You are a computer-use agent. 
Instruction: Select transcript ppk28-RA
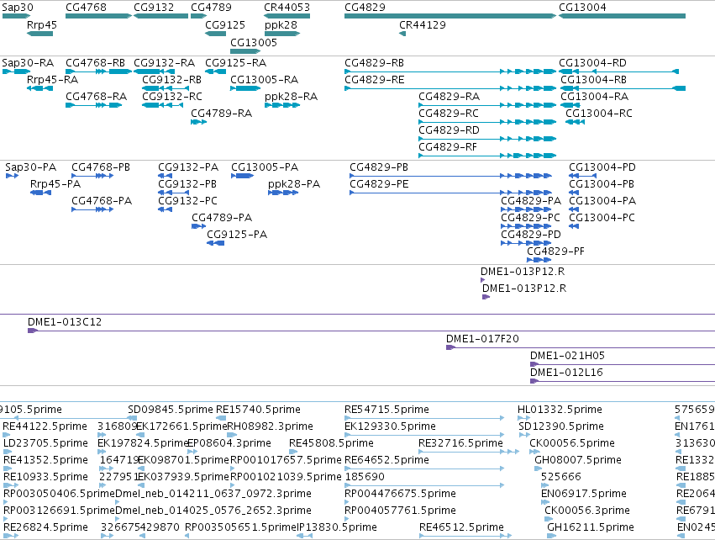tap(291, 97)
